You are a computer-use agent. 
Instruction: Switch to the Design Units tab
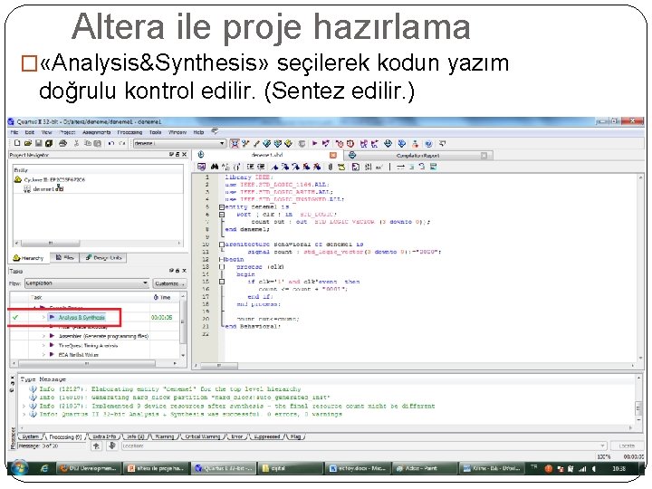click(103, 258)
